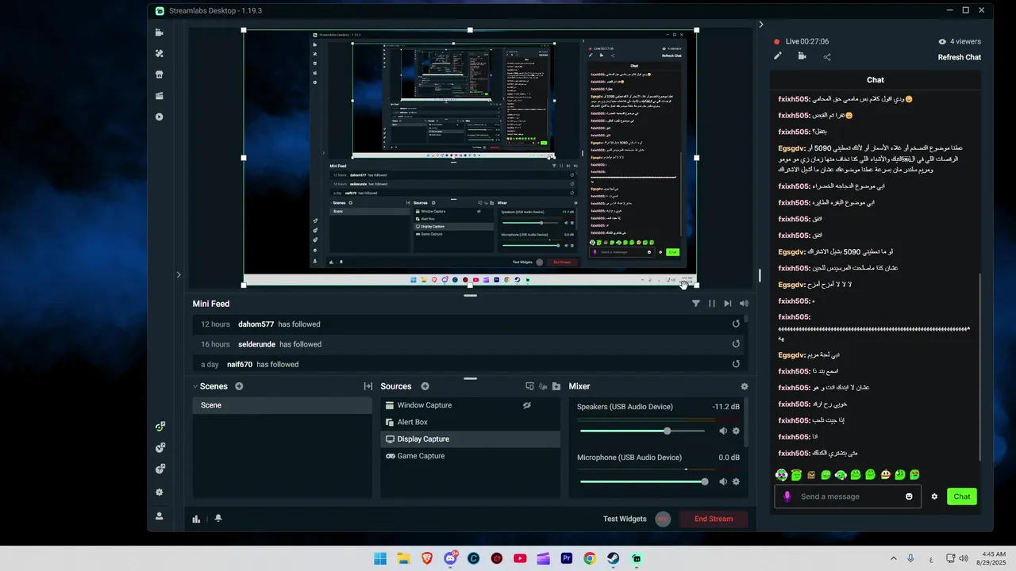Open scene transitions icon beside Scenes
This screenshot has height=571, width=1016.
[x=368, y=386]
